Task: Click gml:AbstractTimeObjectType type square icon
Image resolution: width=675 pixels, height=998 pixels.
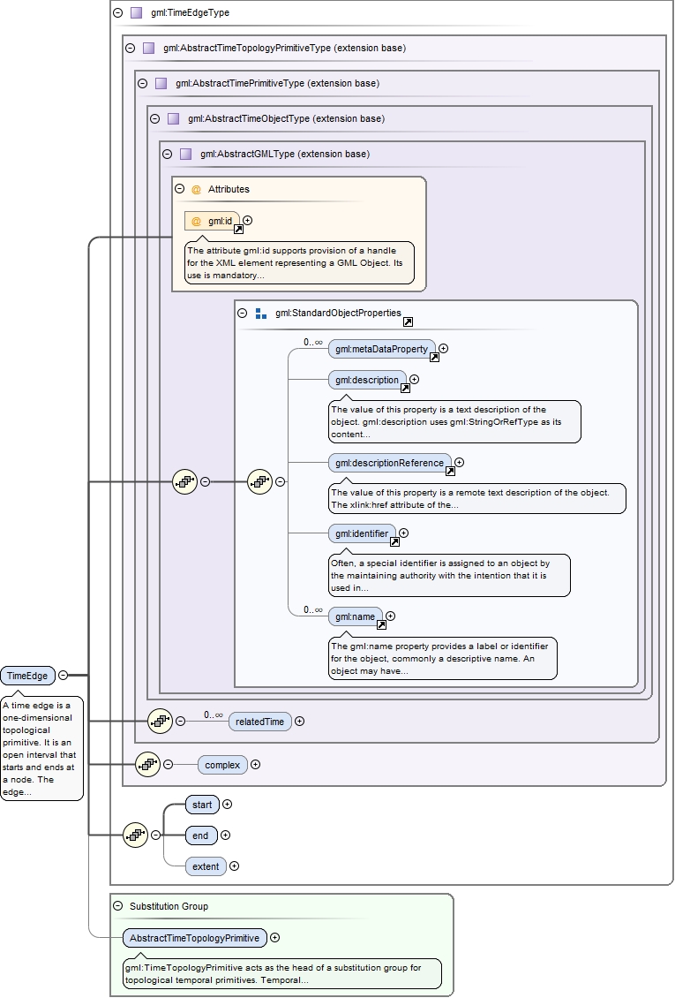Action: (174, 118)
